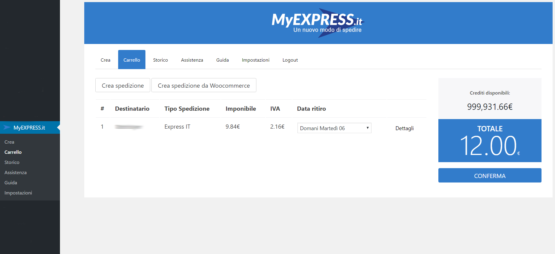Click the MyEXPRESS.it logo in header banner

pyautogui.click(x=318, y=23)
